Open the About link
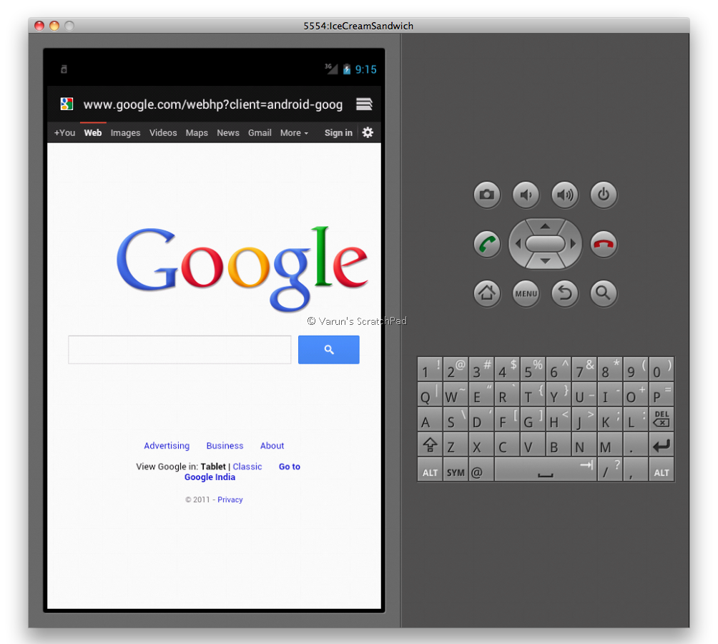 (x=272, y=446)
